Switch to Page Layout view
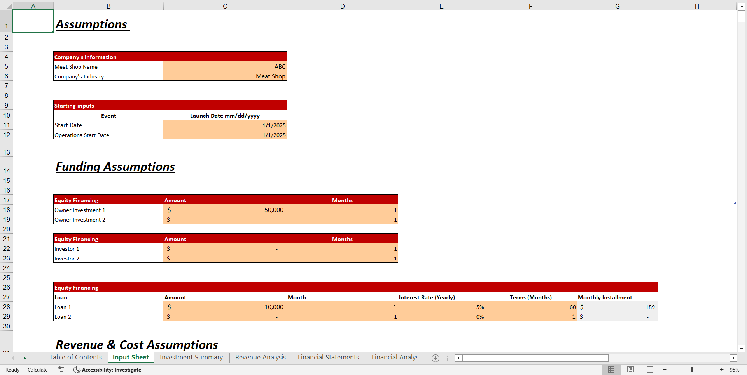Viewport: 747px width, 375px height. [630, 370]
